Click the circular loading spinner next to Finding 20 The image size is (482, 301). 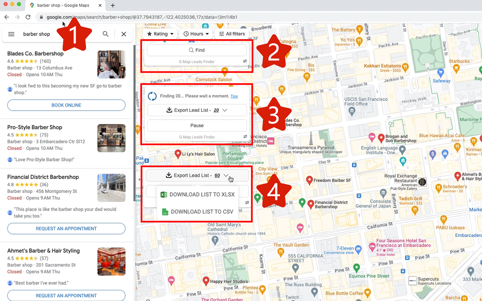152,96
